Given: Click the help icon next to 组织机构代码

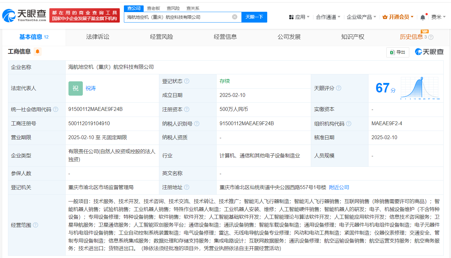Looking at the screenshot, I should point(349,124).
